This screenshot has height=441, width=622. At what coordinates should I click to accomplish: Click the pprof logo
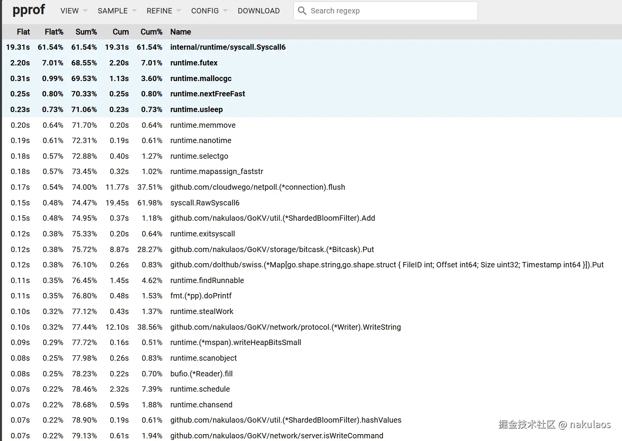click(29, 10)
